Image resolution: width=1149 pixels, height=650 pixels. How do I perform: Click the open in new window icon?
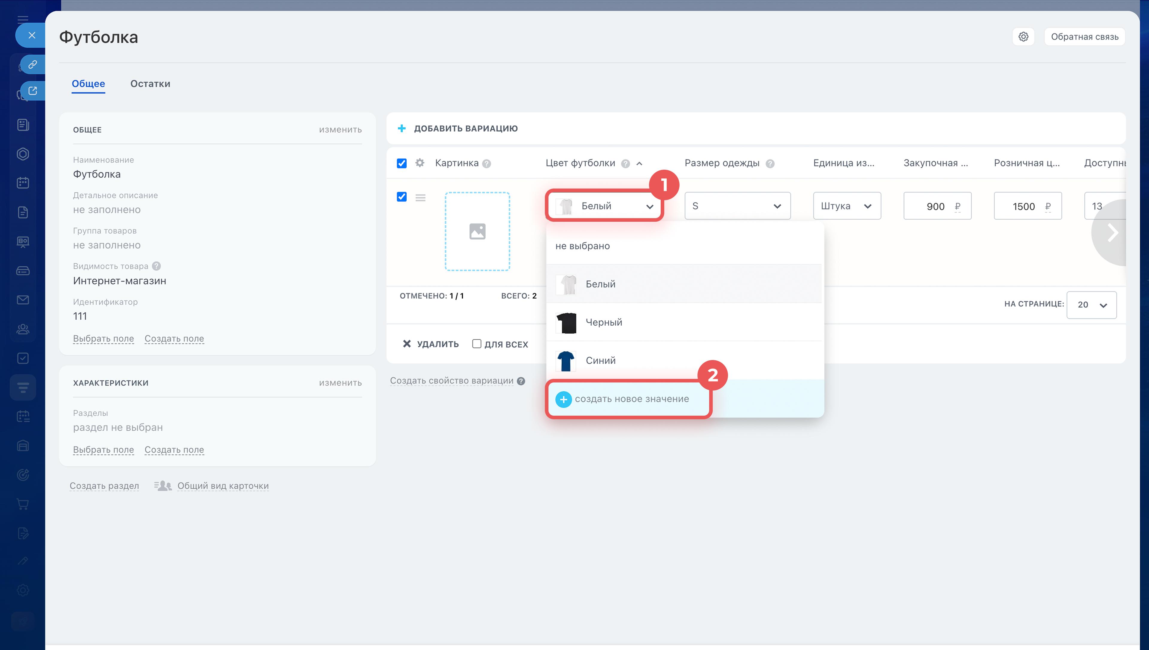point(33,91)
